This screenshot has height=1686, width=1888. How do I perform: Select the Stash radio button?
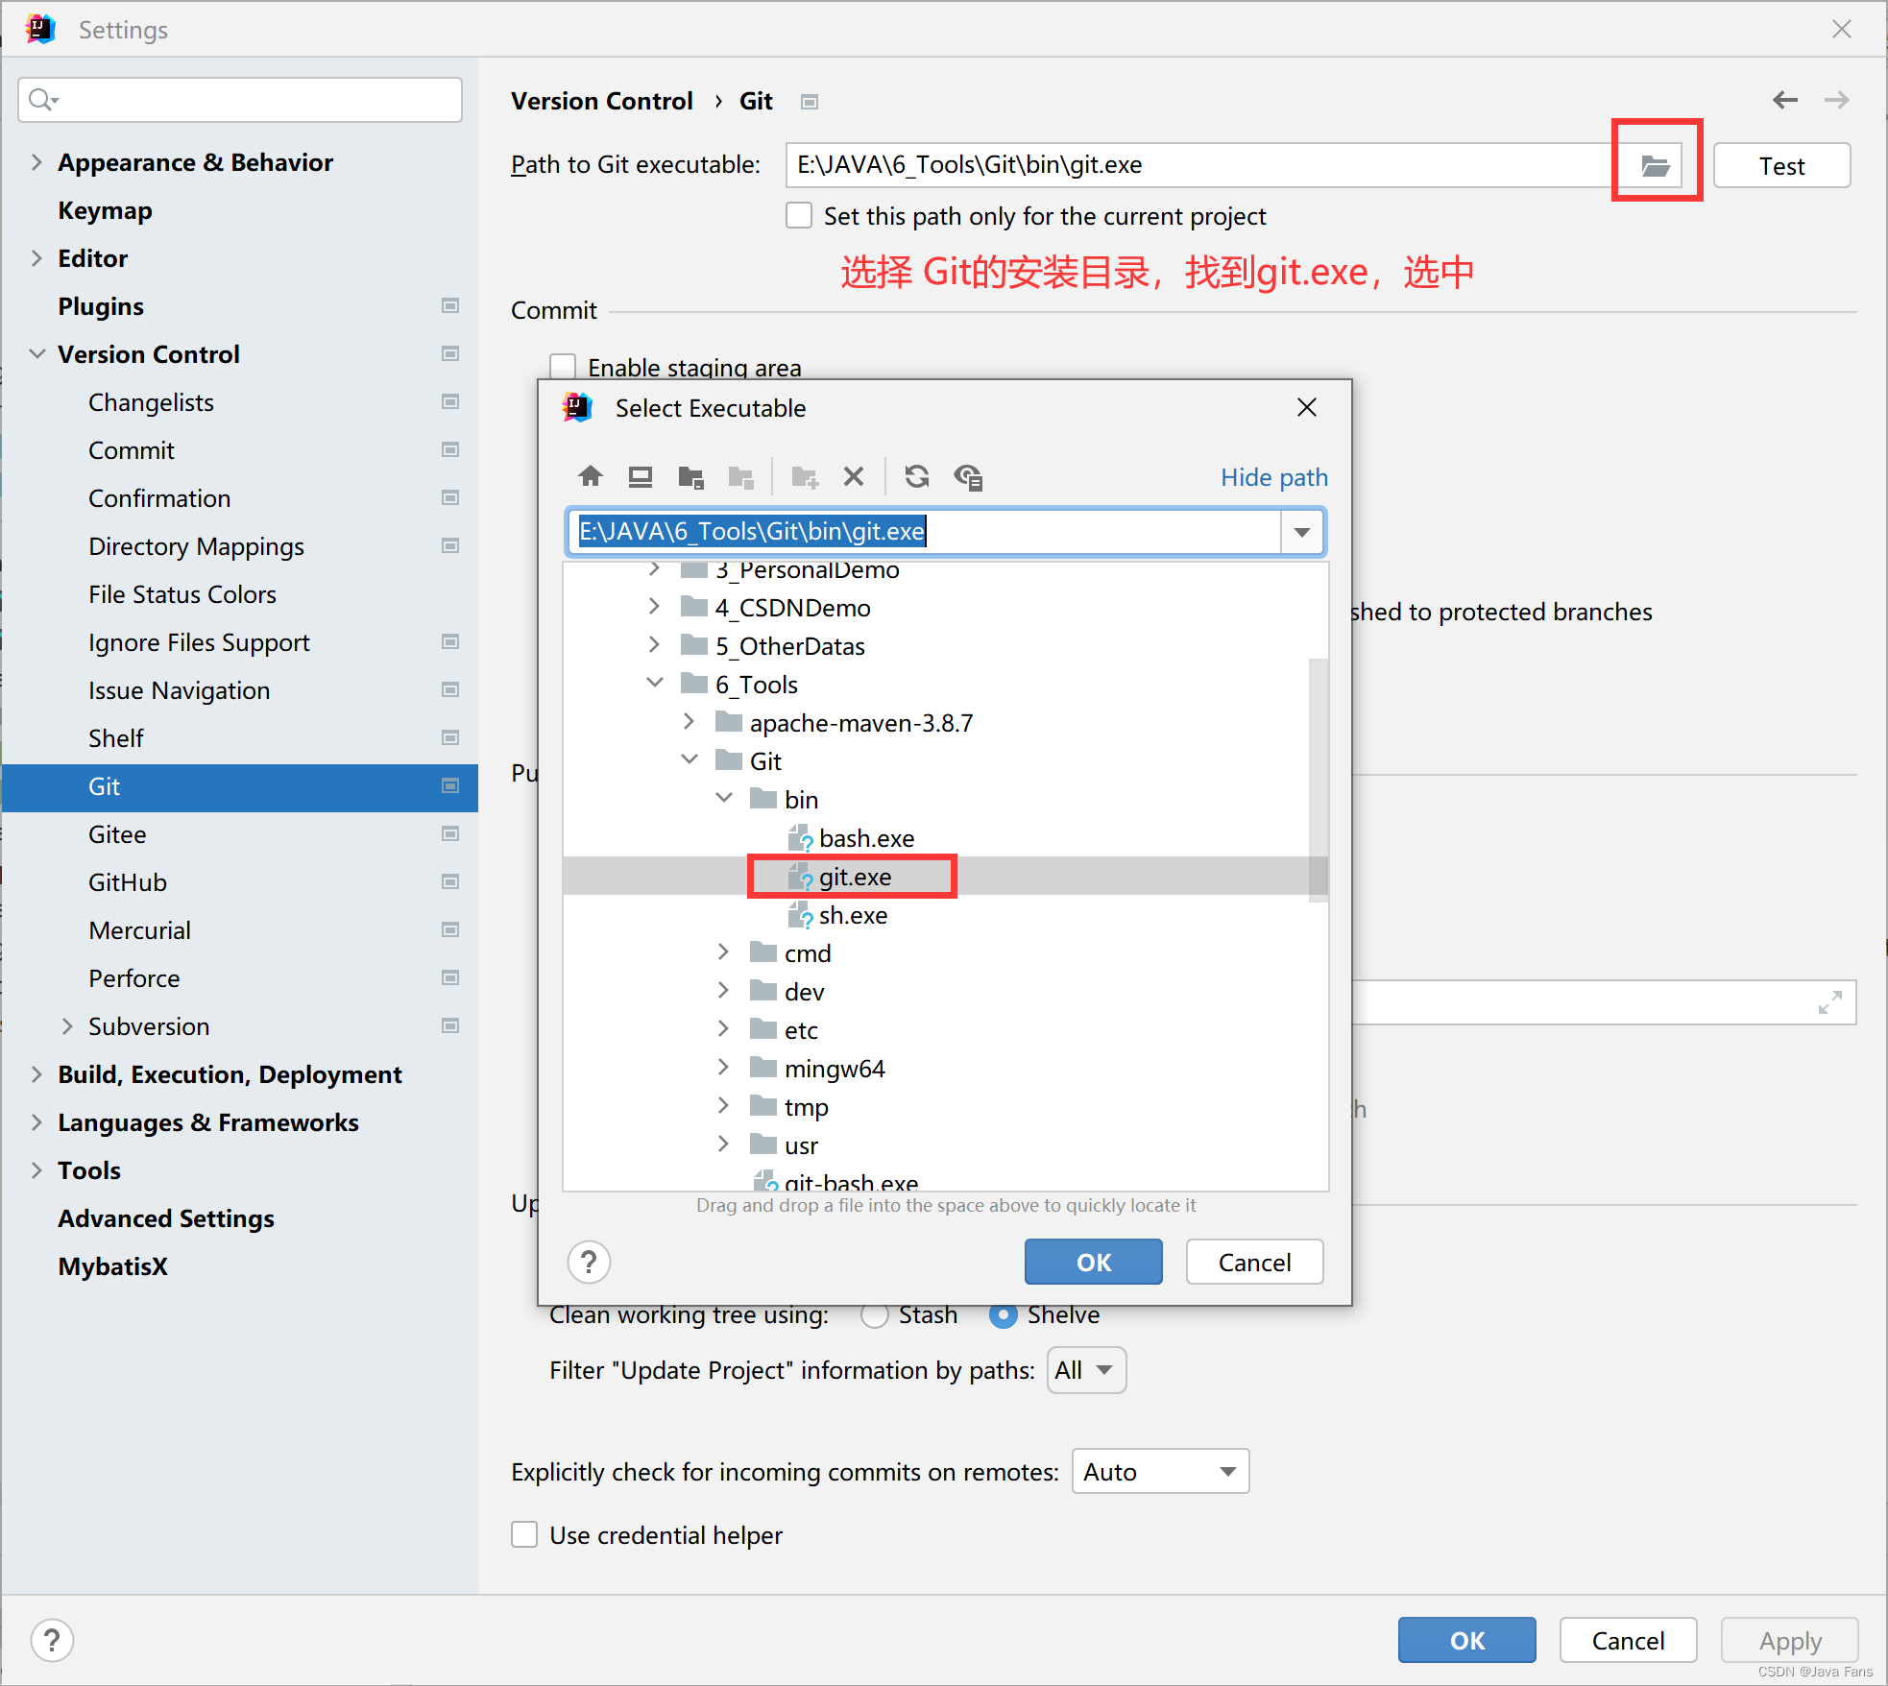[875, 1315]
